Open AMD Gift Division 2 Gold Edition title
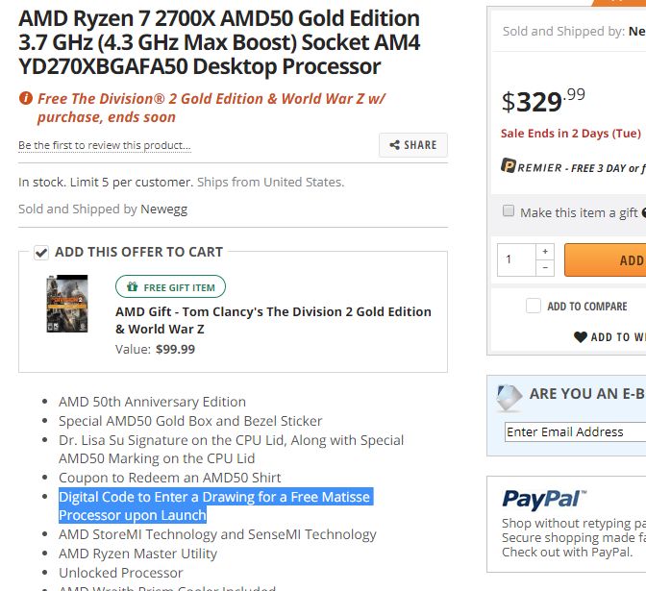Viewport: 646px width, 591px height. (x=273, y=320)
